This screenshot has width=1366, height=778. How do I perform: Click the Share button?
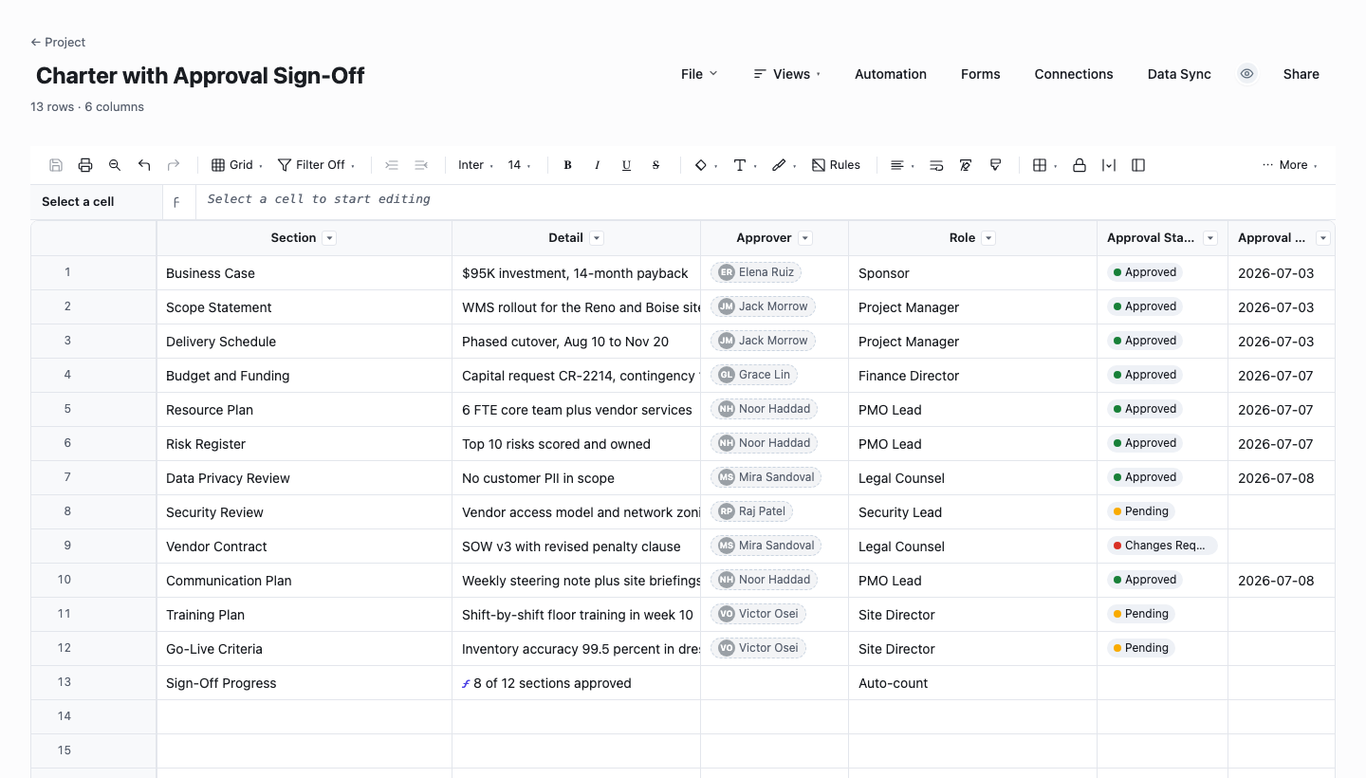click(x=1301, y=74)
